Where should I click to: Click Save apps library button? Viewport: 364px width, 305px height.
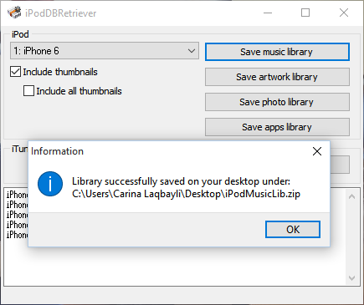[277, 127]
